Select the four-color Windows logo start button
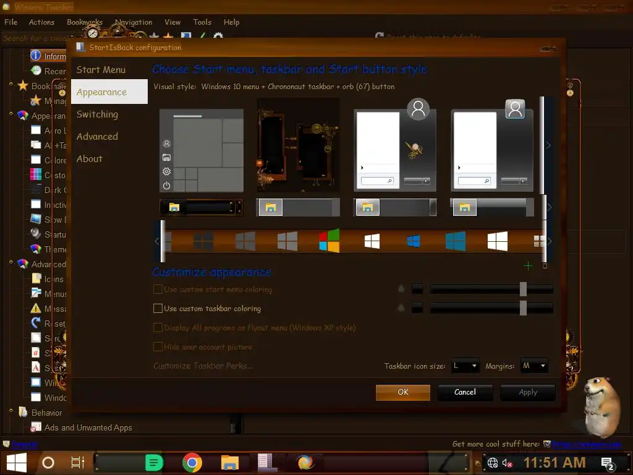Viewport: 633px width, 475px height. pos(329,241)
